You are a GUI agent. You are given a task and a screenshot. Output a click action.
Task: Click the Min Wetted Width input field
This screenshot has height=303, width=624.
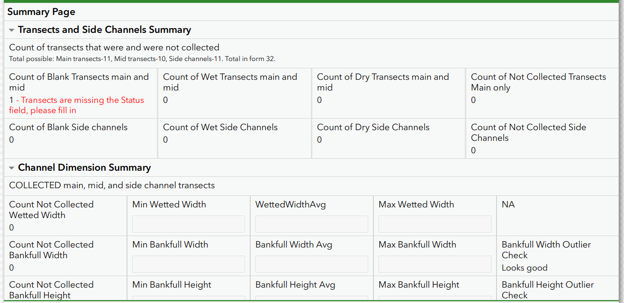188,224
